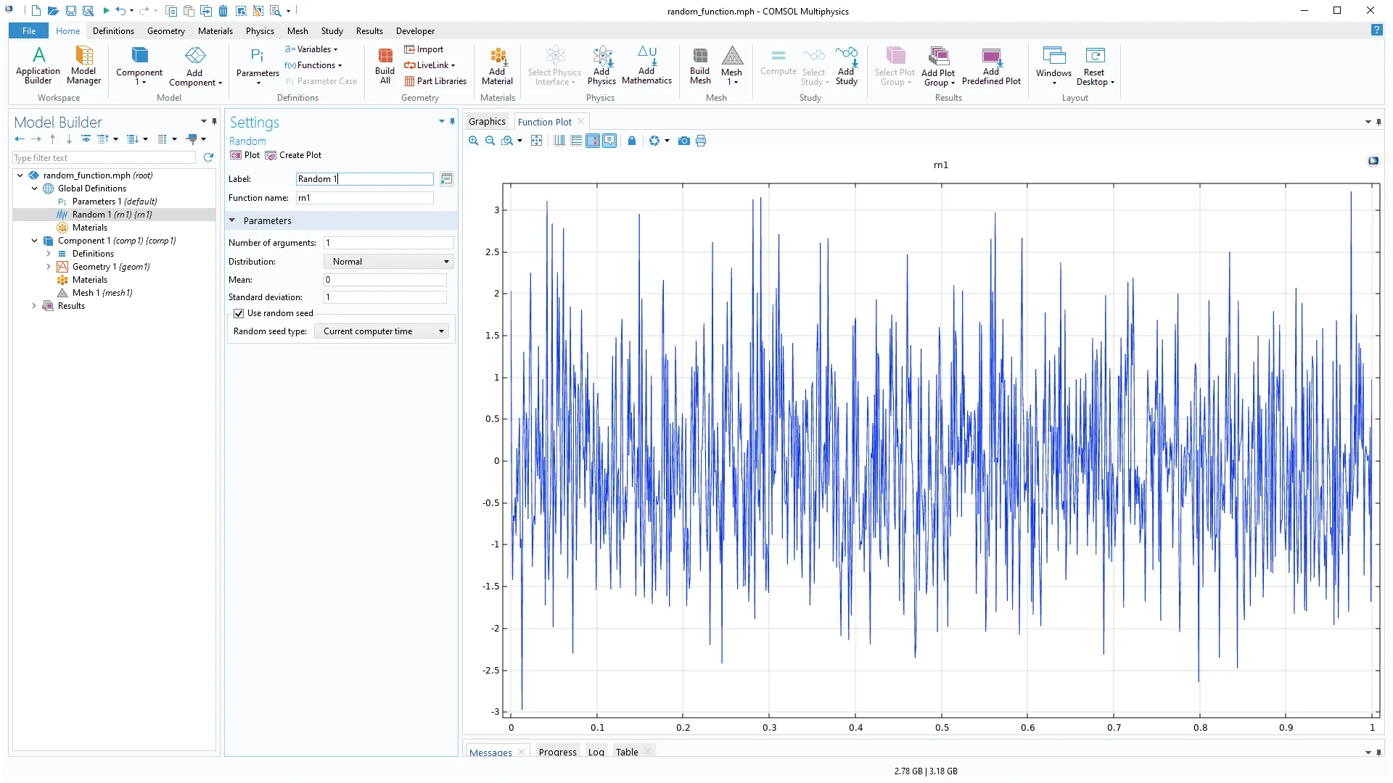This screenshot has width=1393, height=783.
Task: Click the Create Plot button
Action: 293,155
